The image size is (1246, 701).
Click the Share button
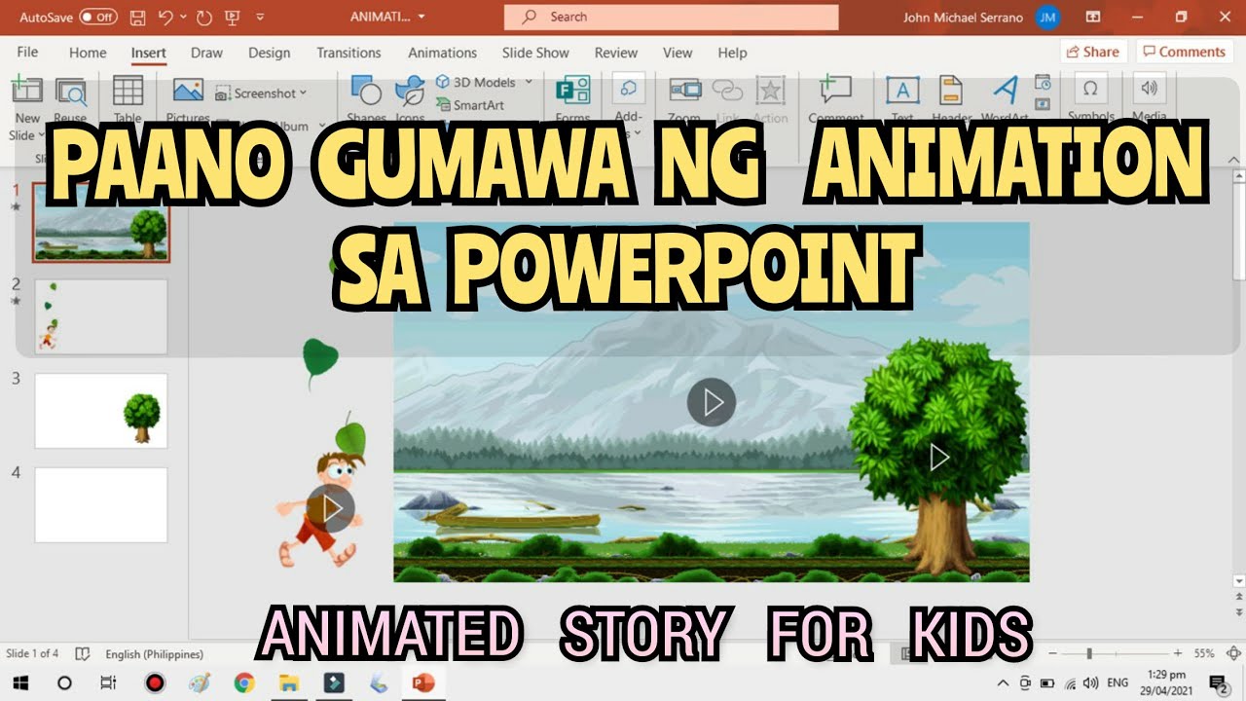click(x=1093, y=52)
